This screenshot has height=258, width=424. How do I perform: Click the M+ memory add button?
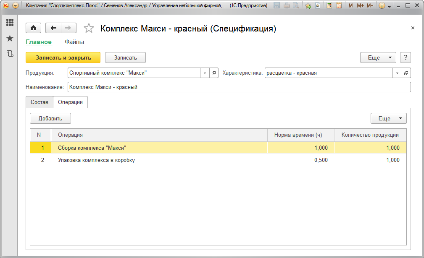click(x=360, y=5)
